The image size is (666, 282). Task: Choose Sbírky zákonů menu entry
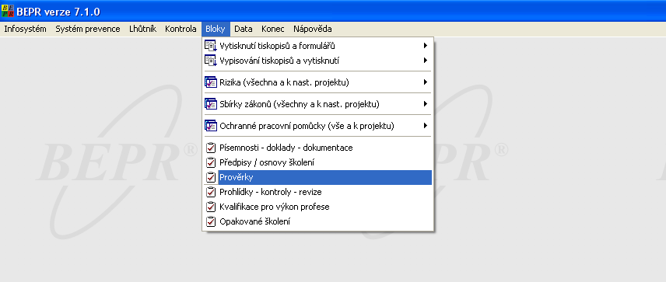point(317,104)
